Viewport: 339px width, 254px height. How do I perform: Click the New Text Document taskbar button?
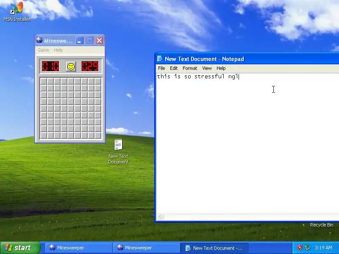214,248
